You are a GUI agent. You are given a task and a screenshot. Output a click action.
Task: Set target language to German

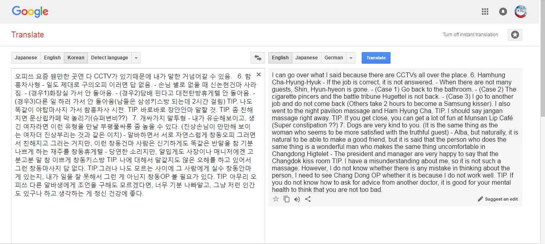(x=334, y=58)
